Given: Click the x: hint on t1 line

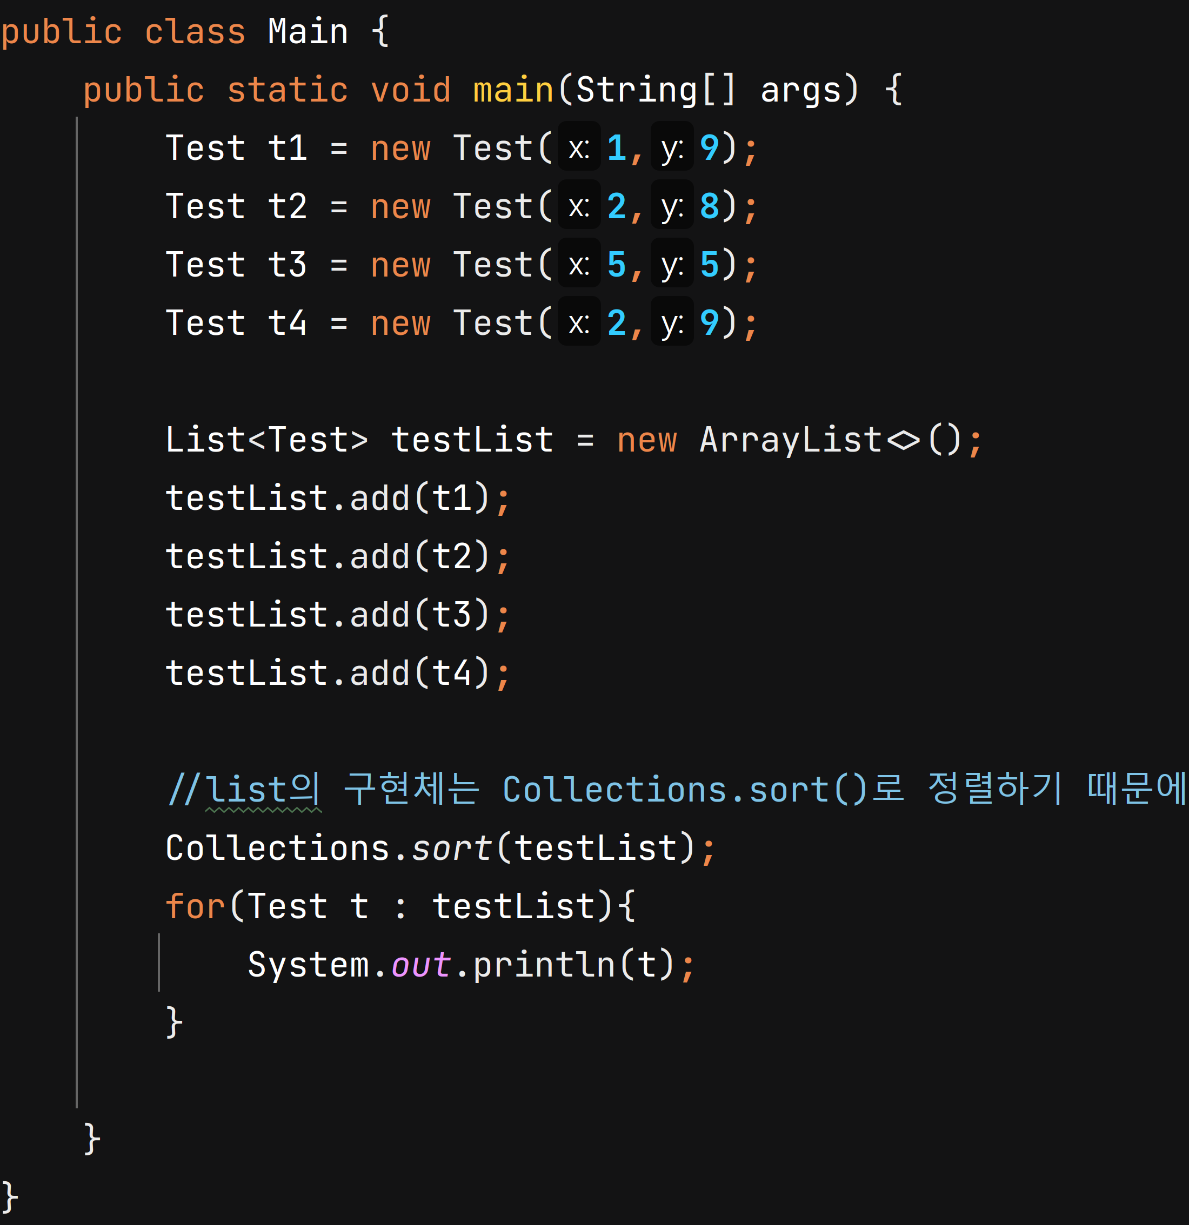Looking at the screenshot, I should click(578, 149).
